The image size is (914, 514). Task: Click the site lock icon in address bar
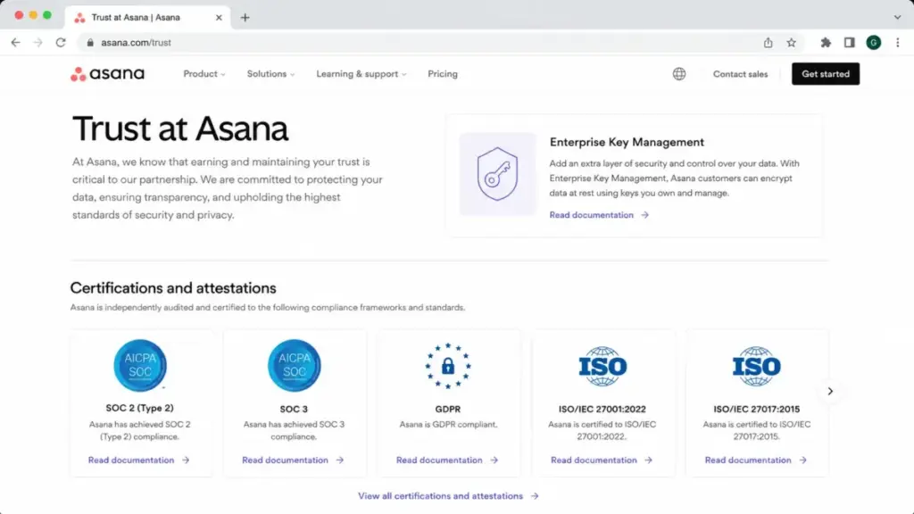(90, 43)
